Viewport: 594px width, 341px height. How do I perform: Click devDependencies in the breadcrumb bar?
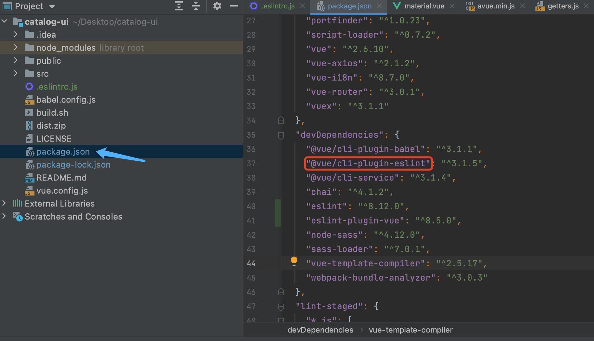pos(320,330)
